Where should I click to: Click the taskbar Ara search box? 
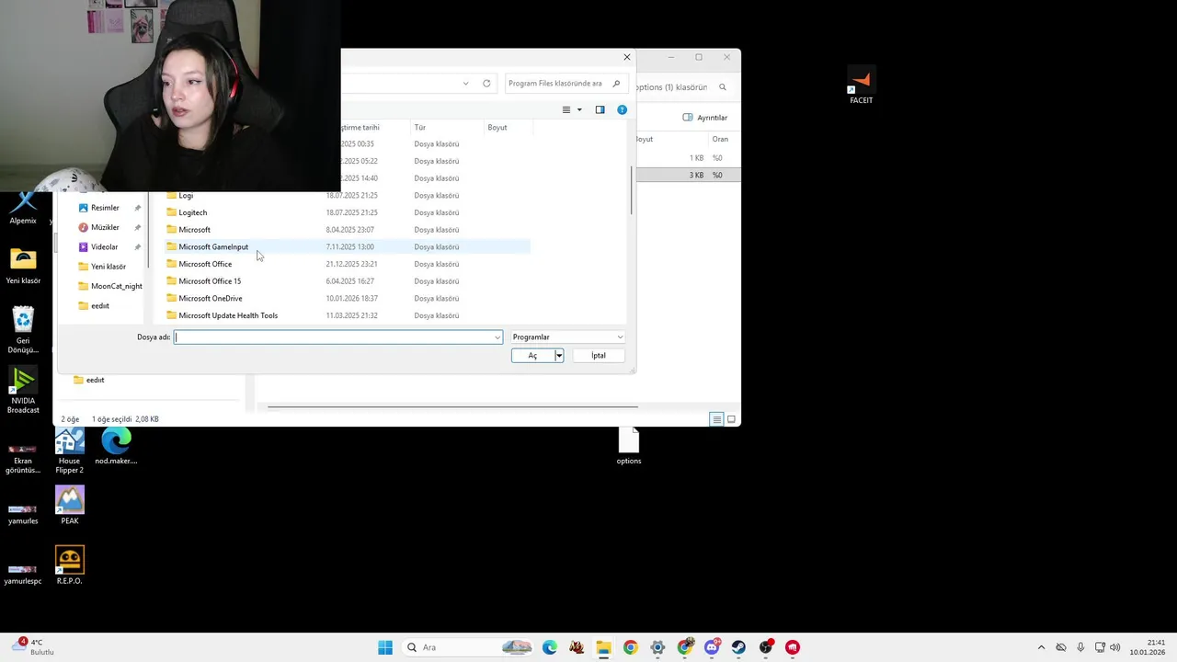[x=469, y=647]
